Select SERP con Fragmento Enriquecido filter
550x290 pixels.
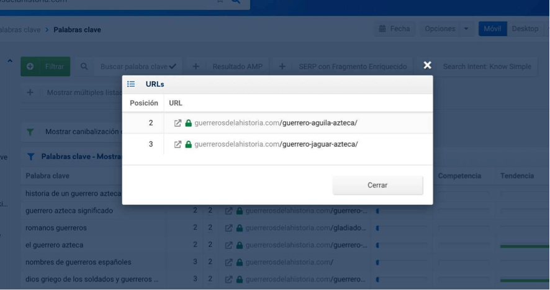pos(353,66)
